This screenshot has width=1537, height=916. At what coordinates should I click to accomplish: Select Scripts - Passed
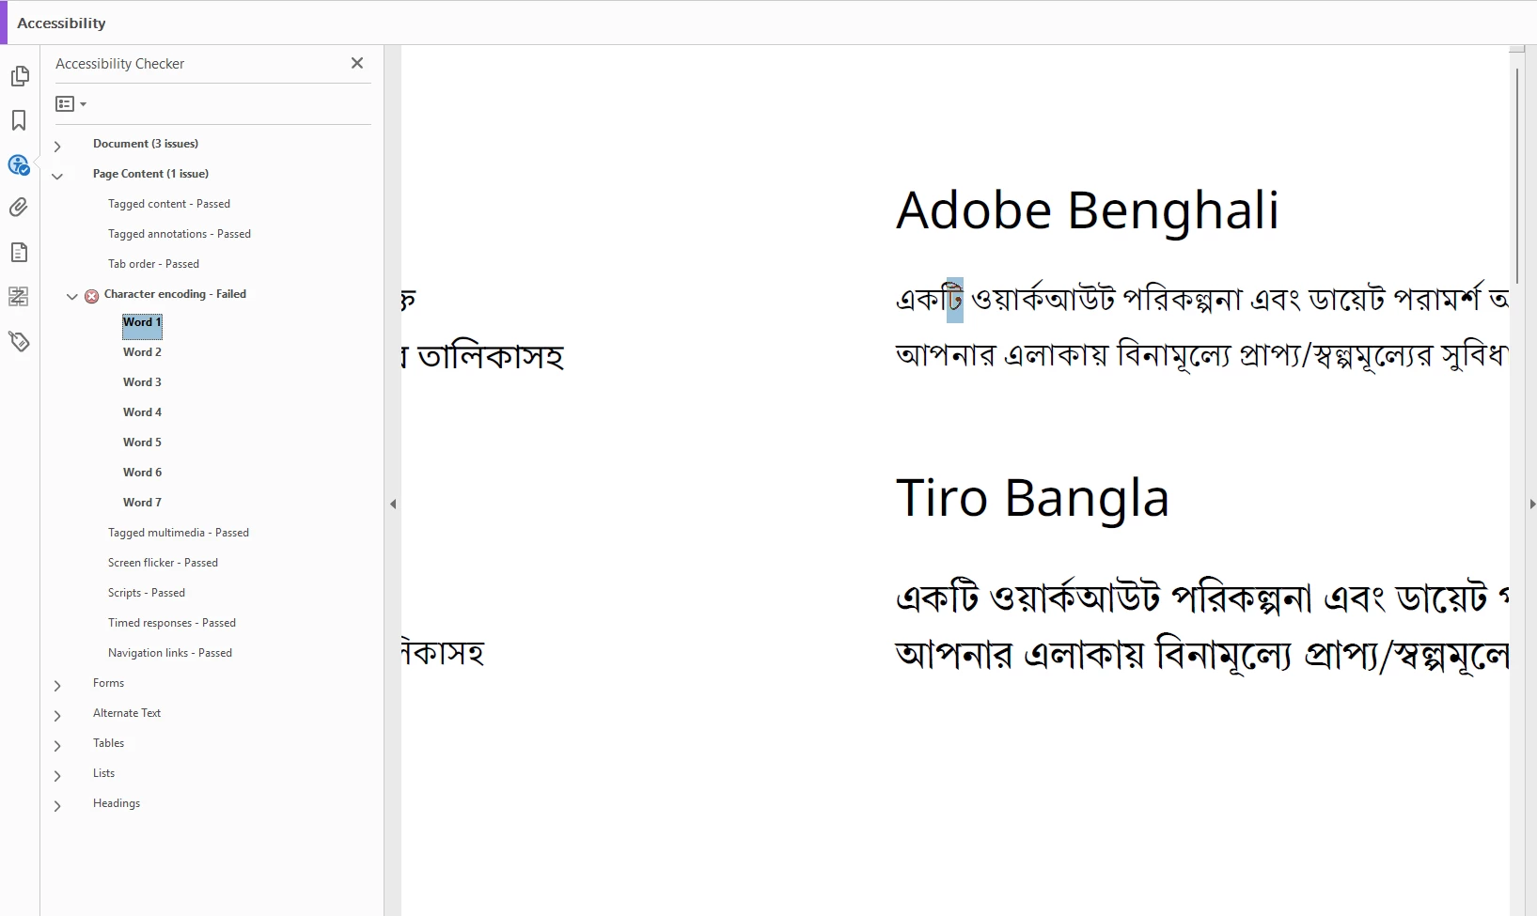147,593
